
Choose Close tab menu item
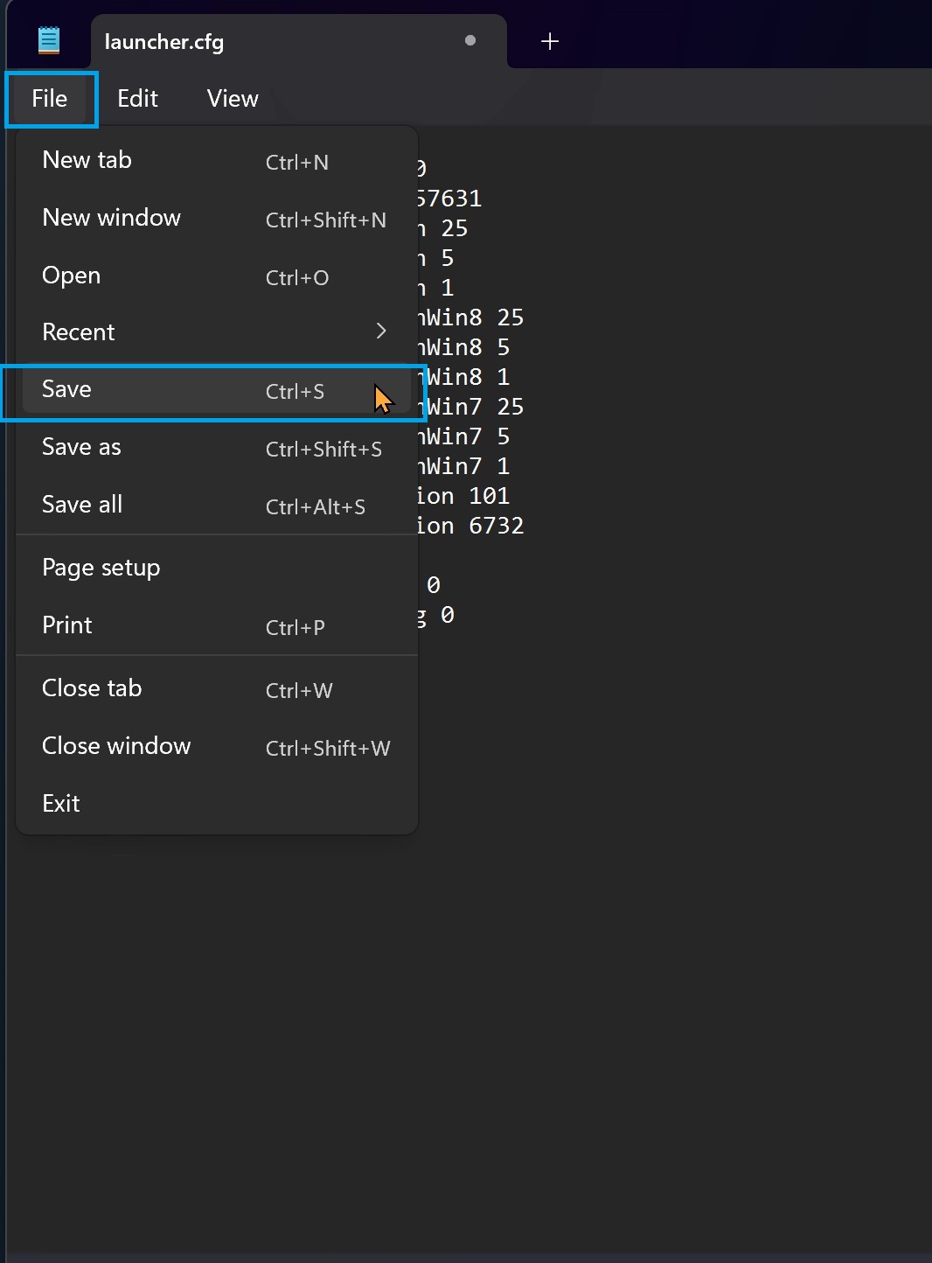tap(92, 688)
